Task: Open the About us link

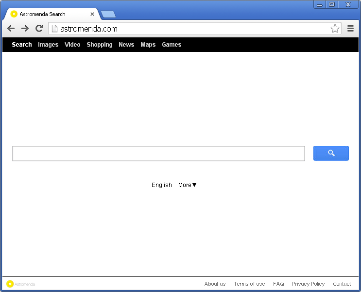Action: point(215,284)
